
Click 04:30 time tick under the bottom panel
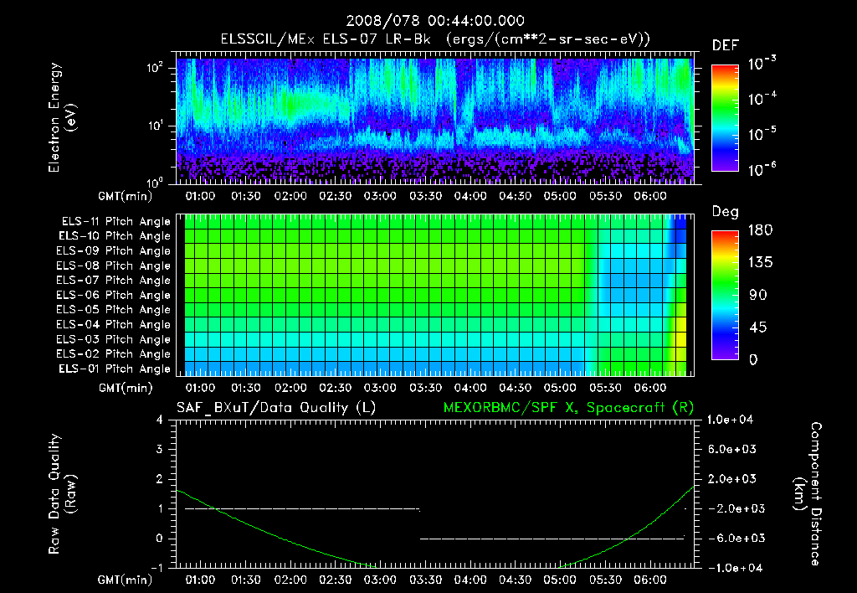click(x=515, y=580)
